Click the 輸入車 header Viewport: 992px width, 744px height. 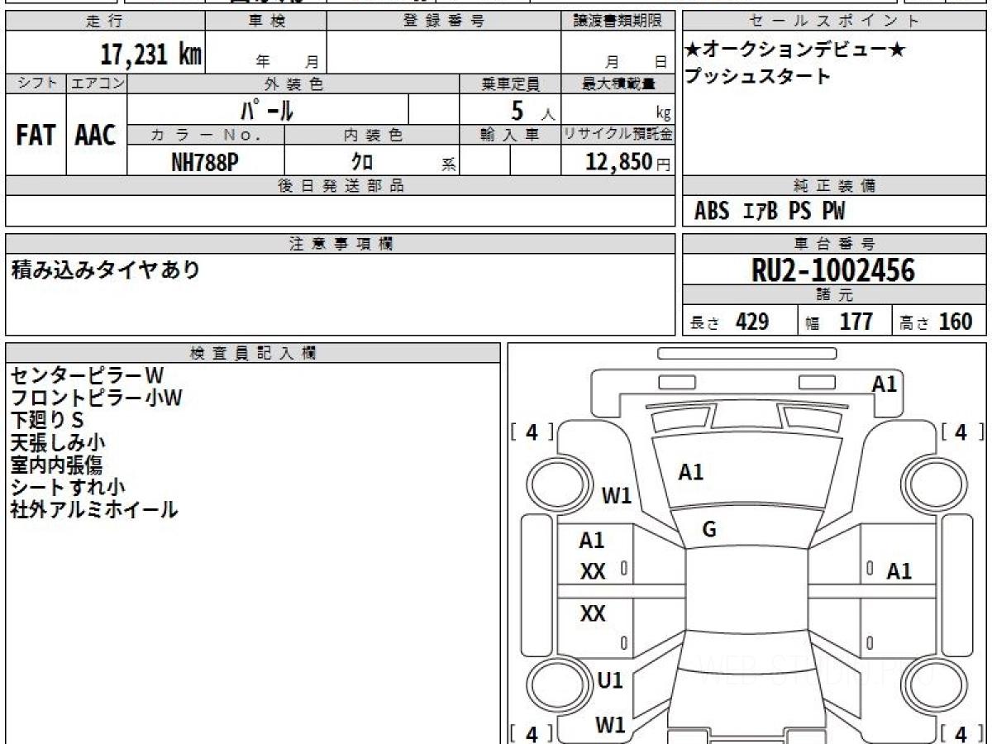pos(510,135)
